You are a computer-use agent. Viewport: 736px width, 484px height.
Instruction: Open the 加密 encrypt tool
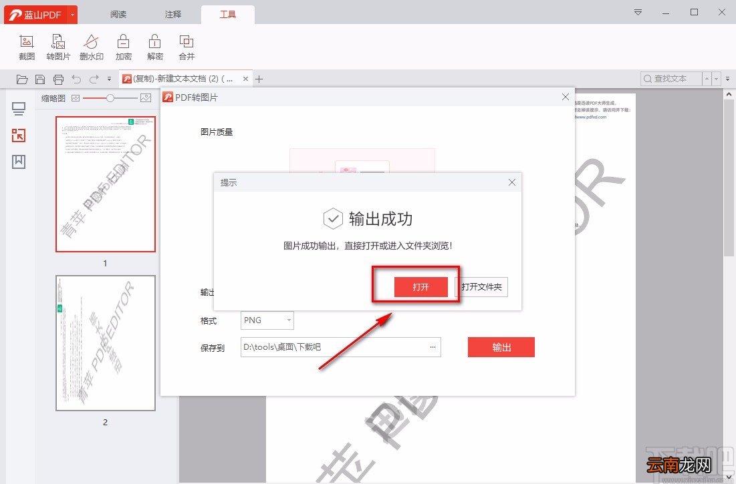click(x=124, y=47)
